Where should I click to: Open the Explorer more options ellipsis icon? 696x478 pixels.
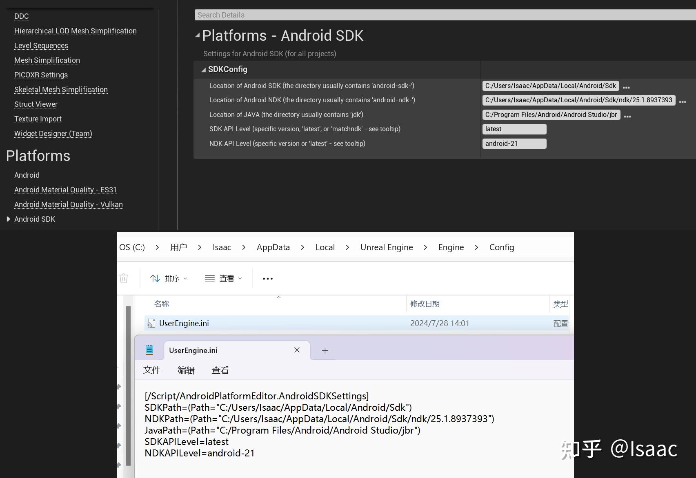click(x=267, y=278)
